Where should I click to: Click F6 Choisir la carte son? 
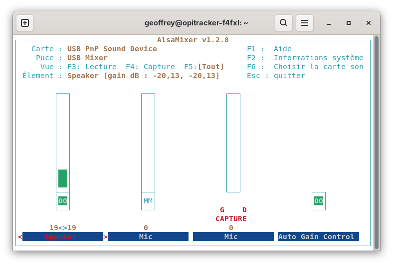(x=305, y=67)
